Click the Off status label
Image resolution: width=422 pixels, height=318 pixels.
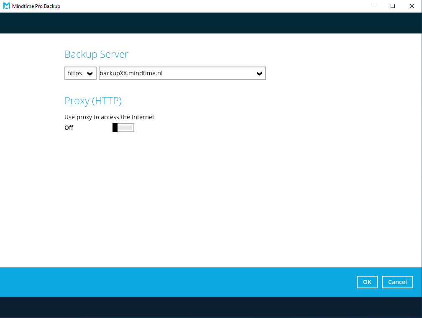69,128
